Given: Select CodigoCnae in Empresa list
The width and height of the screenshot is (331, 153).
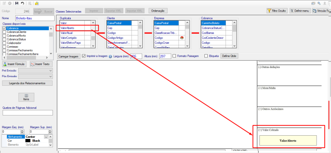Looking at the screenshot, I should [166, 42].
